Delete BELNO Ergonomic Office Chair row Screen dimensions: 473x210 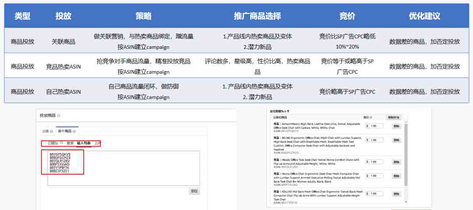pyautogui.click(x=396, y=140)
